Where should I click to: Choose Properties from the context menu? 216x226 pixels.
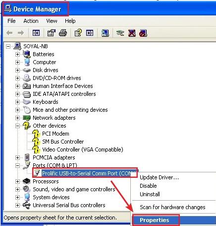(155, 220)
